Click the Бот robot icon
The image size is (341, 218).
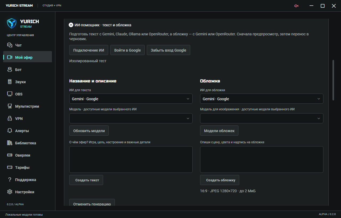[10, 70]
